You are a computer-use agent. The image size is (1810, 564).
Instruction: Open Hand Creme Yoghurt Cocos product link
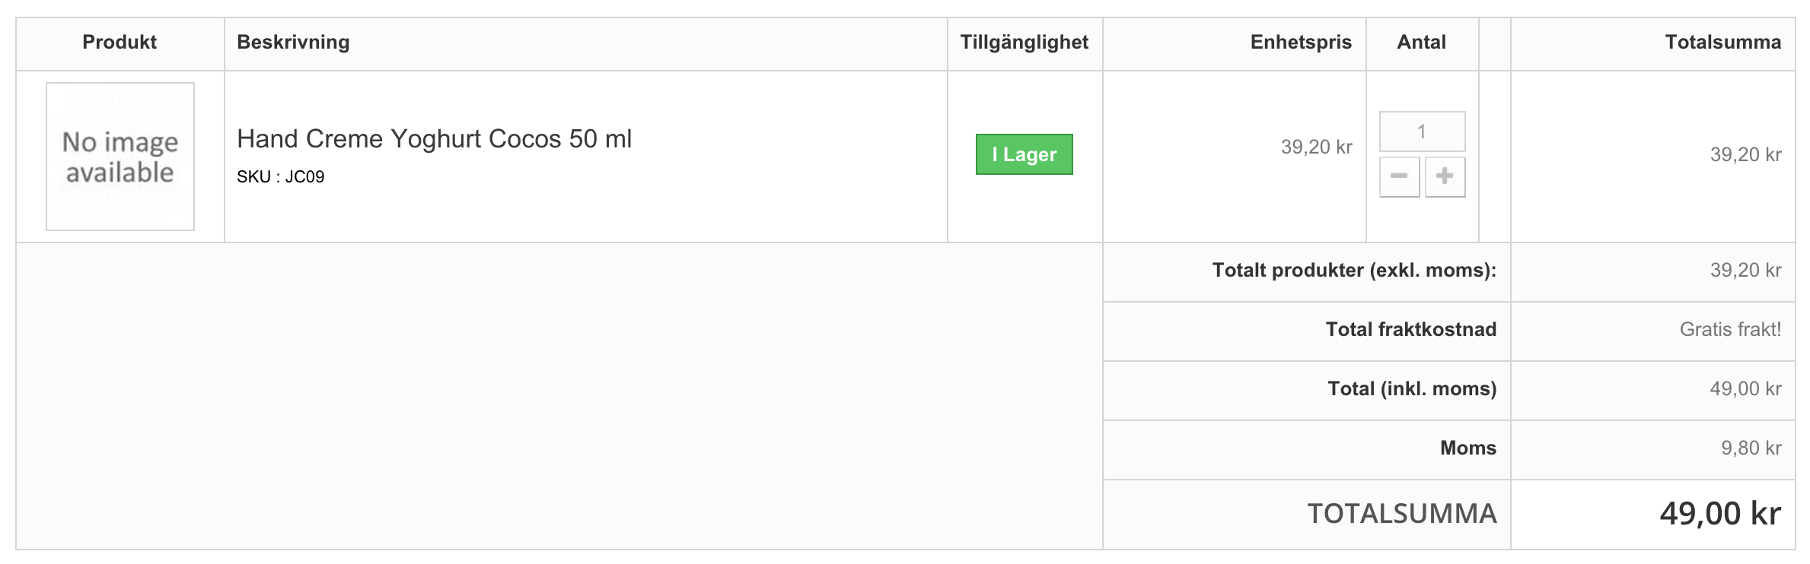[434, 139]
